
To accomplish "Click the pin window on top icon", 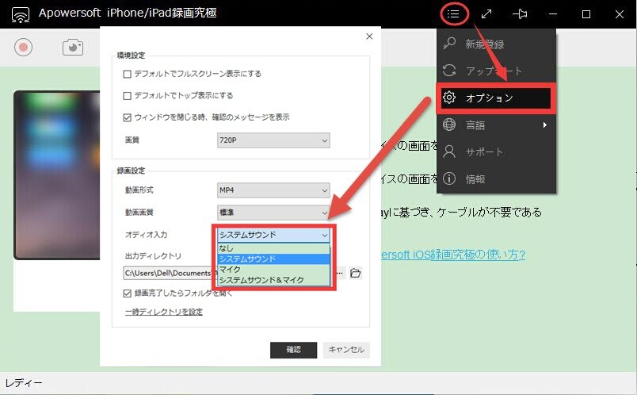I will point(520,13).
